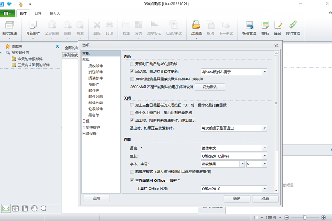Click the zoom out minus icon
Screen dimensions: 332x221
click(x=286, y=217)
